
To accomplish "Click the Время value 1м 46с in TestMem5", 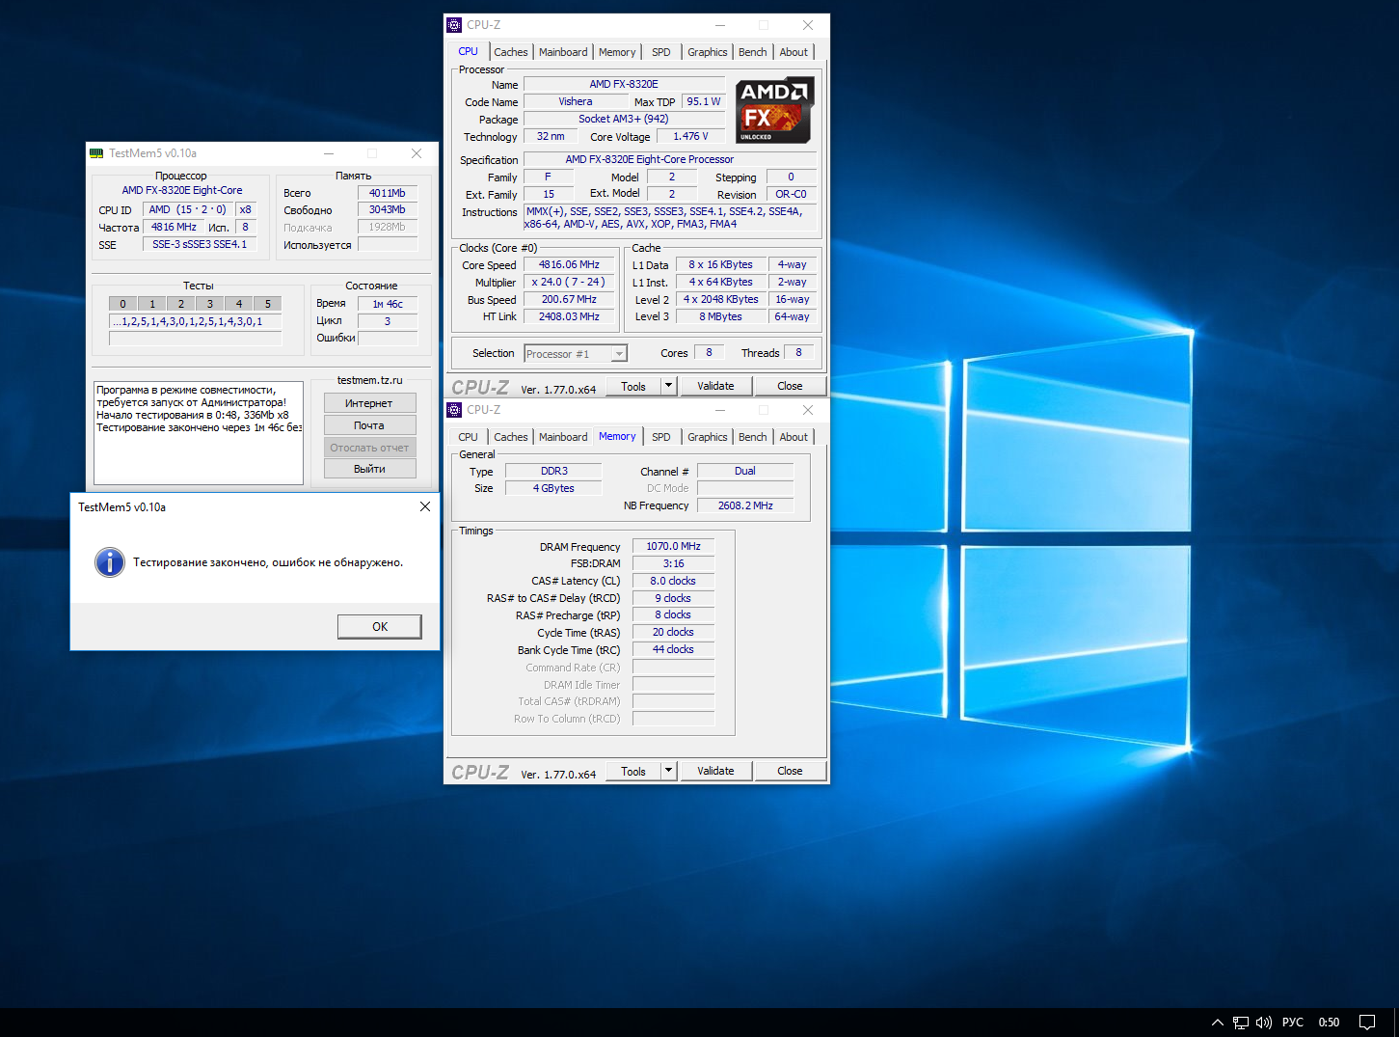I will [x=388, y=304].
